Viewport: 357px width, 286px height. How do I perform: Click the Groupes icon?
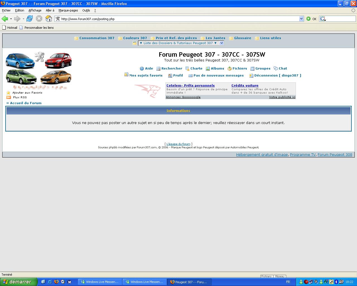click(252, 69)
